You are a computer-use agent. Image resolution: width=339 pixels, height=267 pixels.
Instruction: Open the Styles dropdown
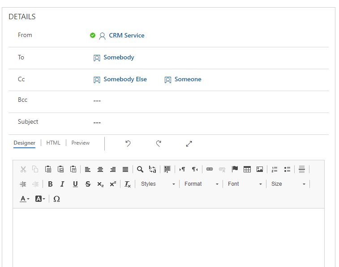(158, 184)
